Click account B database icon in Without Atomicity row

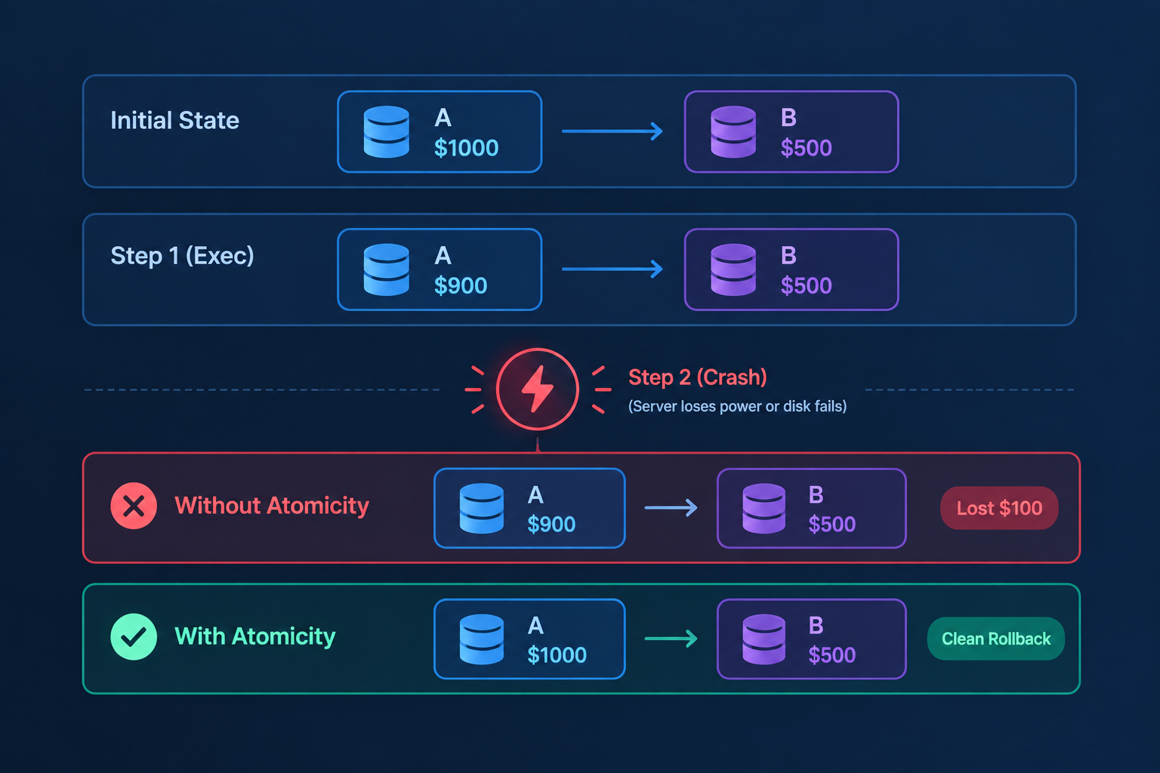click(764, 508)
